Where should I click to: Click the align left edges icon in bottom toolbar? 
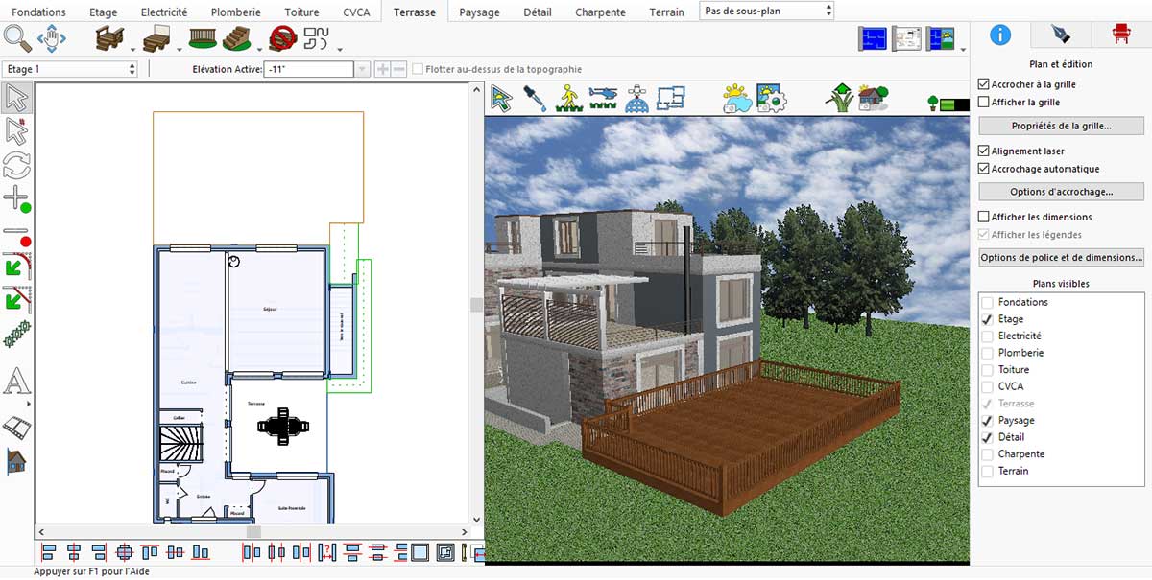click(50, 552)
